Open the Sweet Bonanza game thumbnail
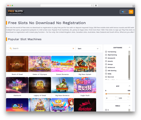The image size is (141, 120). click(x=62, y=64)
